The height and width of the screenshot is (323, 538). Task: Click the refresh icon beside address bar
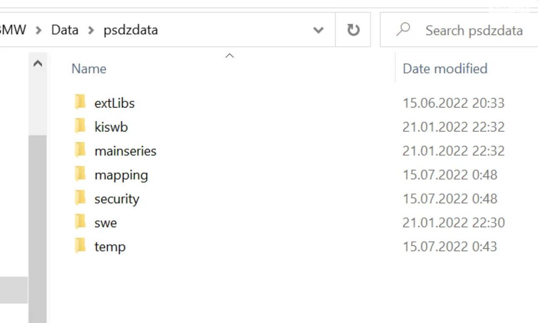coord(353,30)
